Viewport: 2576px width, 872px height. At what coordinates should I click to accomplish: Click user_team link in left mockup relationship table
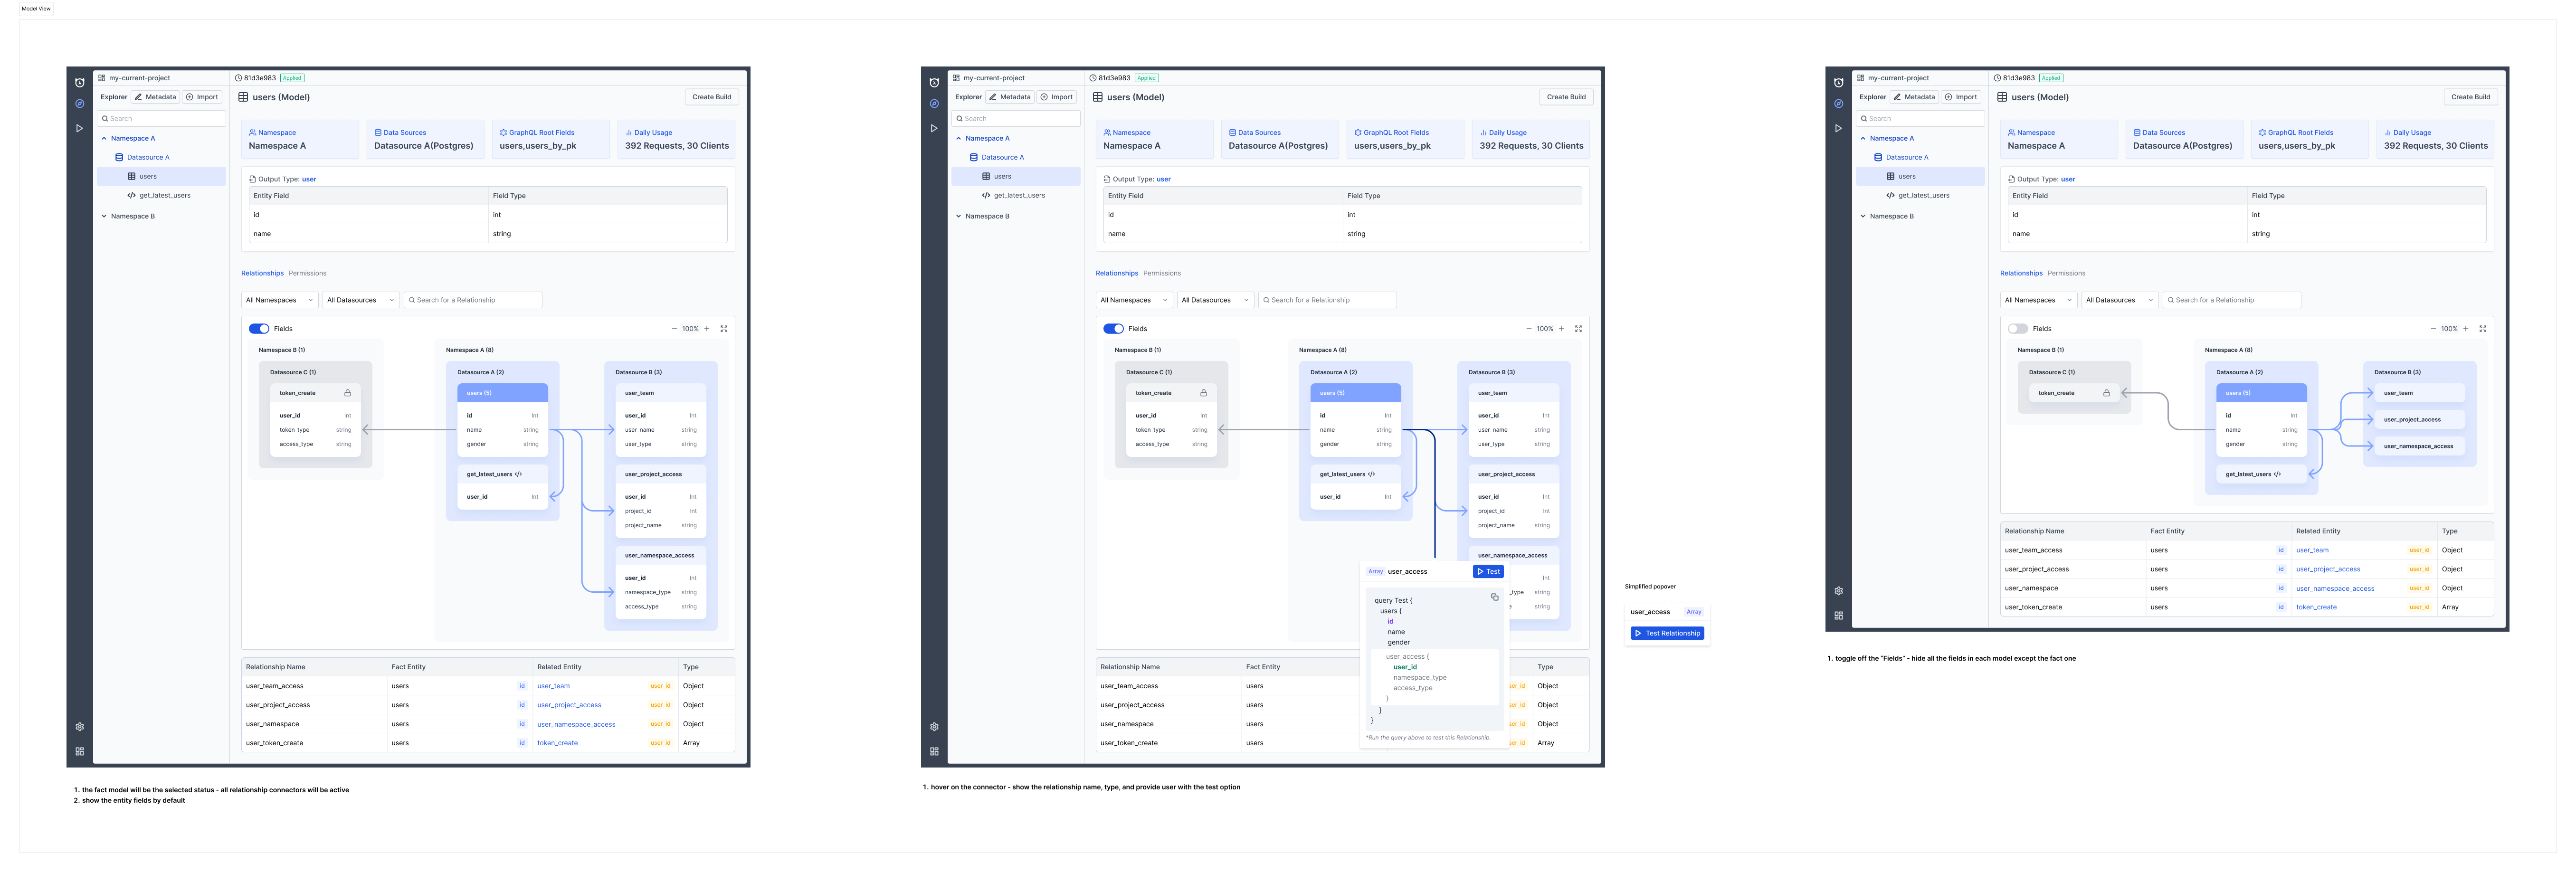click(553, 686)
